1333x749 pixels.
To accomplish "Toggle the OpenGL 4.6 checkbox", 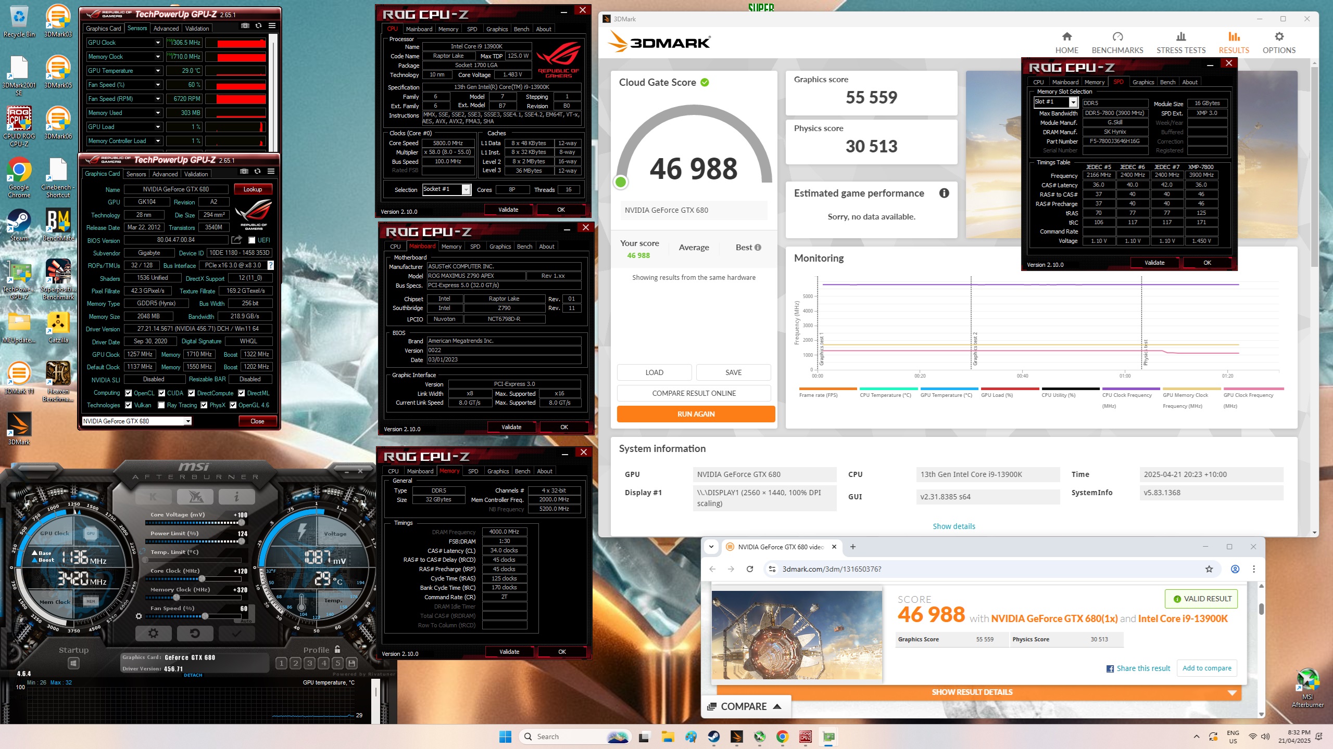I will (233, 405).
